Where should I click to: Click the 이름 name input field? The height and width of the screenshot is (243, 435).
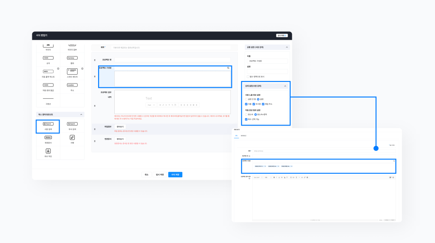click(267, 61)
